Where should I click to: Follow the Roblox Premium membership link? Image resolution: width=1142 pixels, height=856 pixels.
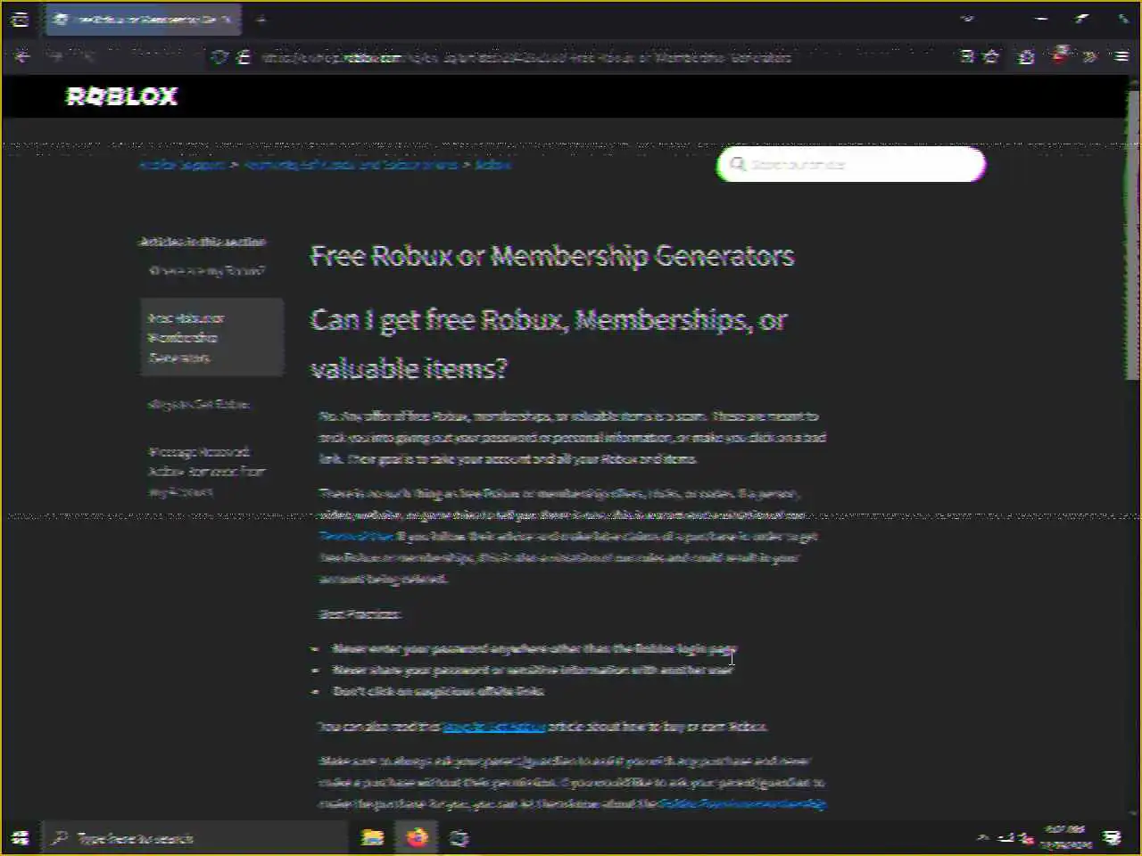point(742,803)
